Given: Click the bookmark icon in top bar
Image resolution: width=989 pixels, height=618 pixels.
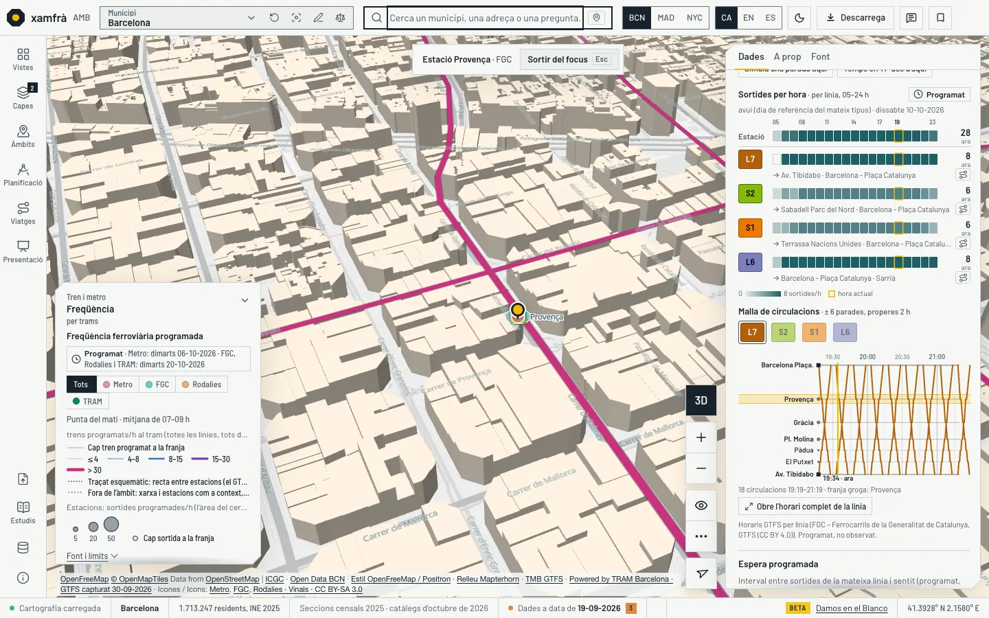Looking at the screenshot, I should point(941,18).
